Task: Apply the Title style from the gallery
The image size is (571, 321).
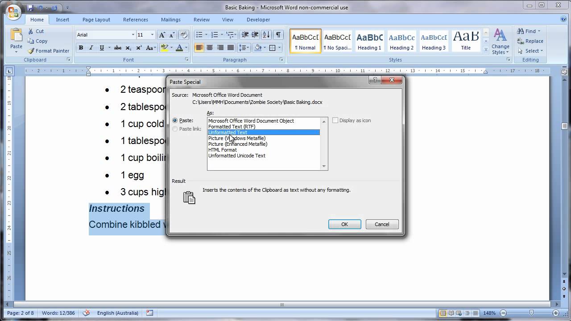Action: click(x=466, y=41)
